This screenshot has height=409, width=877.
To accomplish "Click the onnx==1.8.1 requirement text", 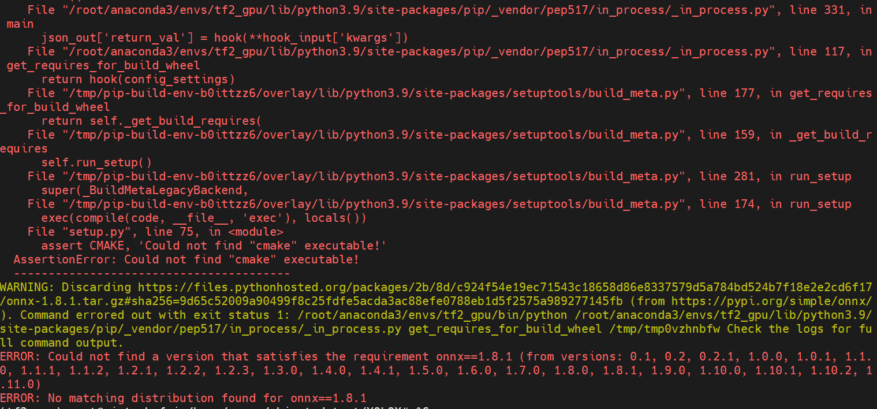I will click(462, 356).
